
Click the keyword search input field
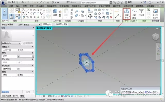[95, 2]
